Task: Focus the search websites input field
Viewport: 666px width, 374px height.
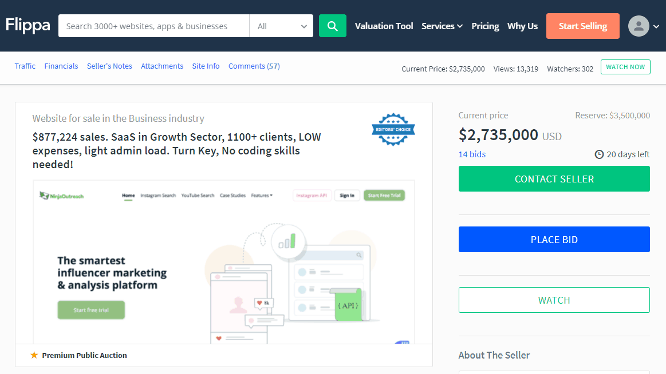Action: [153, 26]
